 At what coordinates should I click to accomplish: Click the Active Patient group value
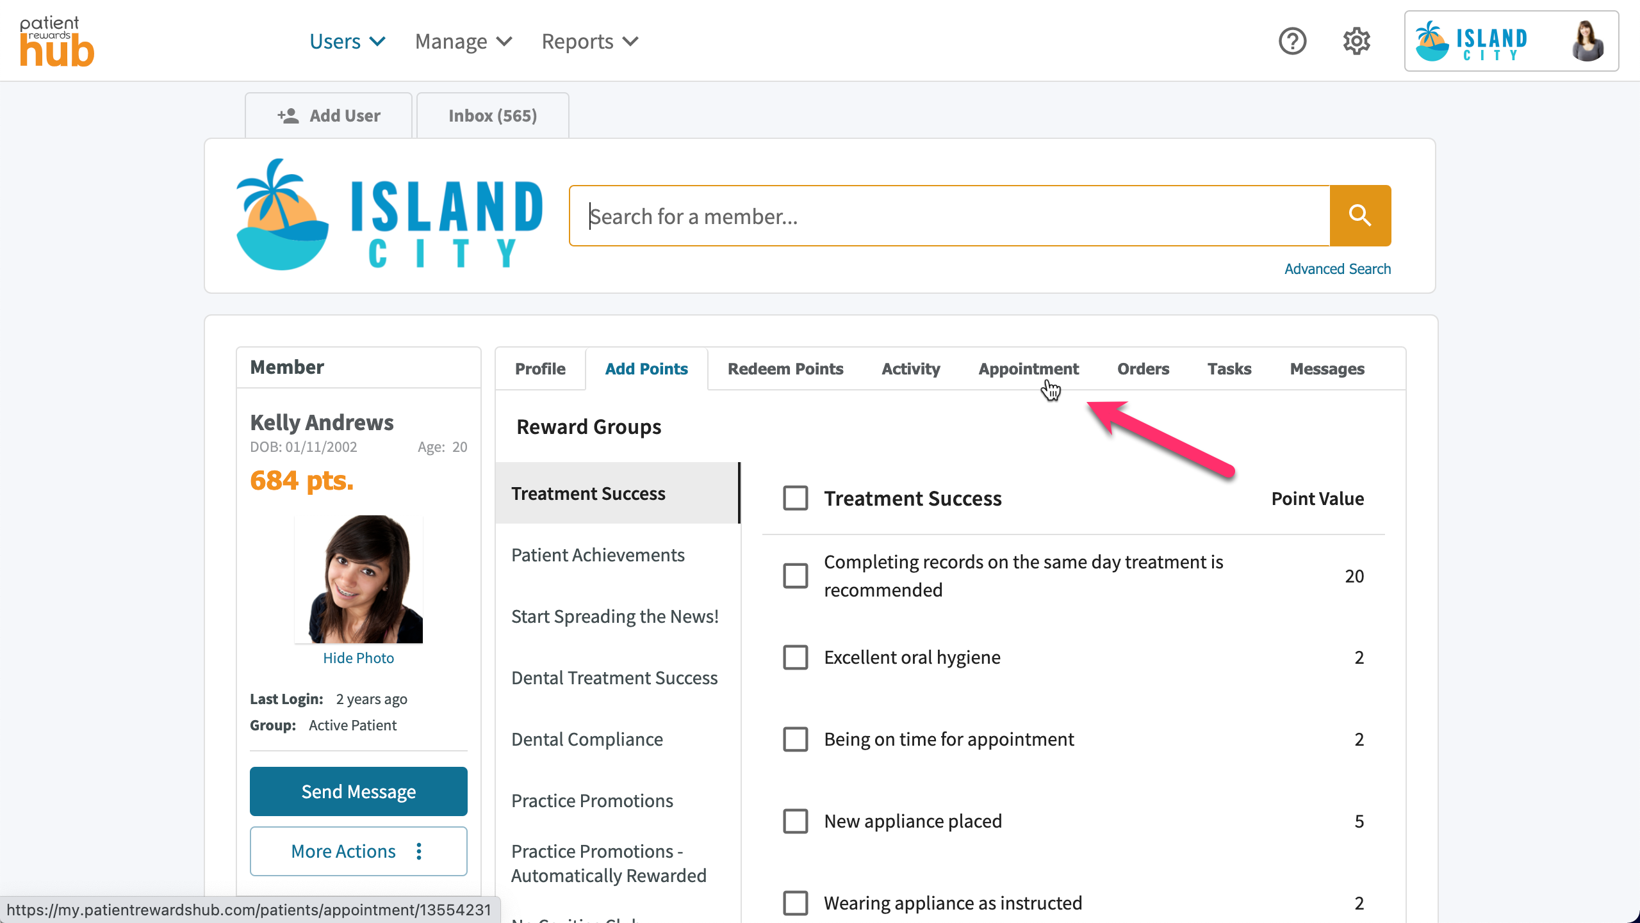coord(352,725)
